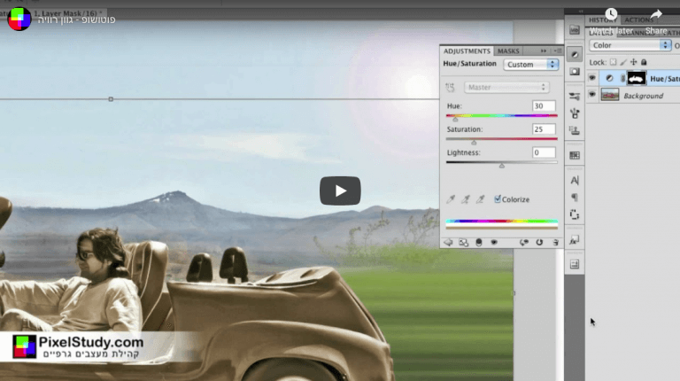Open the Custom preset dropdown
Image resolution: width=680 pixels, height=381 pixels.
point(531,65)
